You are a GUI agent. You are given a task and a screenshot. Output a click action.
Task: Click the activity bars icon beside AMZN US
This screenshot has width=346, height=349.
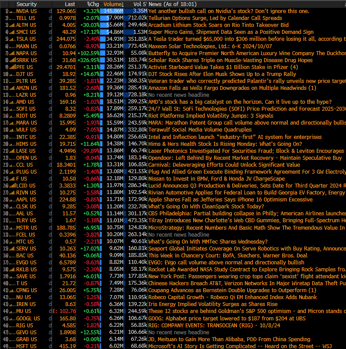click(x=12, y=88)
